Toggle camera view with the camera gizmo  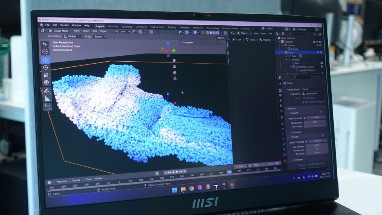tap(174, 73)
